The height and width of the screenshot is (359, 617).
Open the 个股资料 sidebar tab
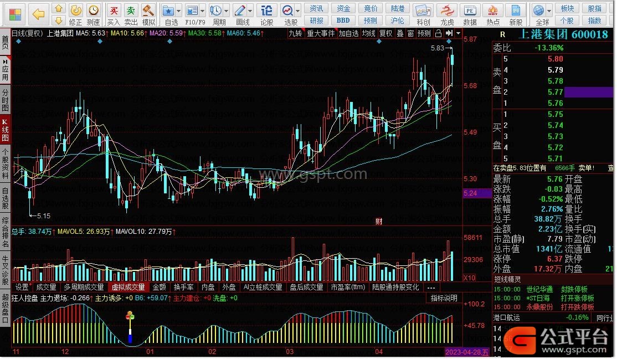pos(5,165)
